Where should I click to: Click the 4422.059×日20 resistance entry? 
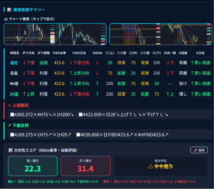coord(123,115)
